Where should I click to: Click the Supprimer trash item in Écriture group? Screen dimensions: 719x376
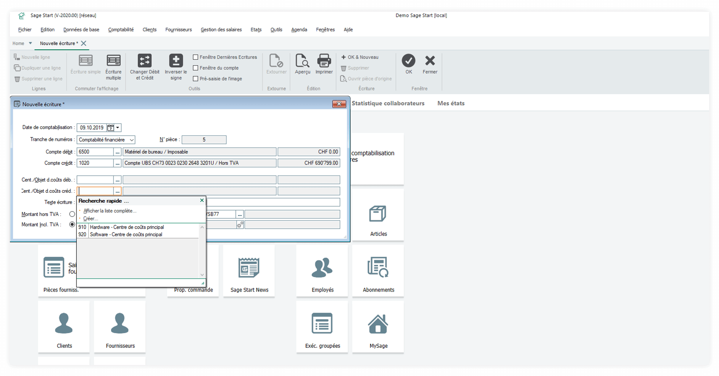355,68
